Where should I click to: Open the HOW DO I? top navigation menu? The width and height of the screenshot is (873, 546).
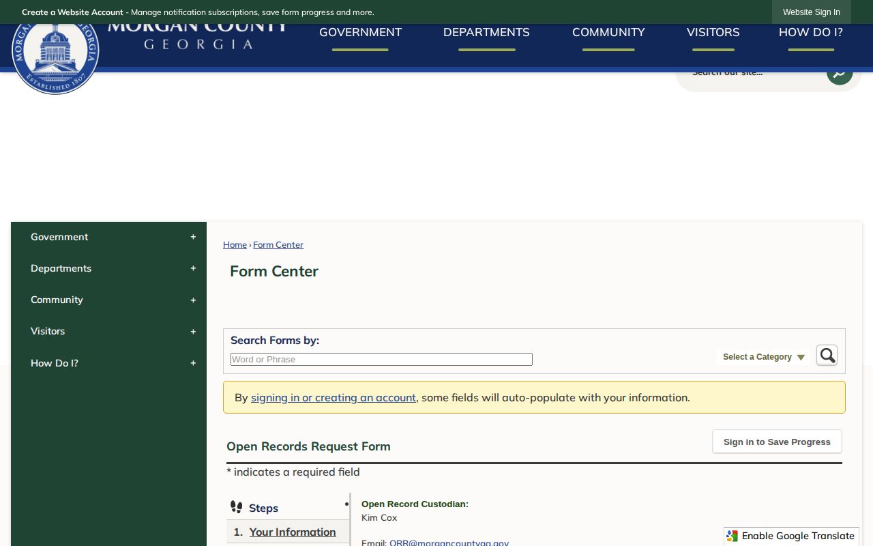(811, 33)
